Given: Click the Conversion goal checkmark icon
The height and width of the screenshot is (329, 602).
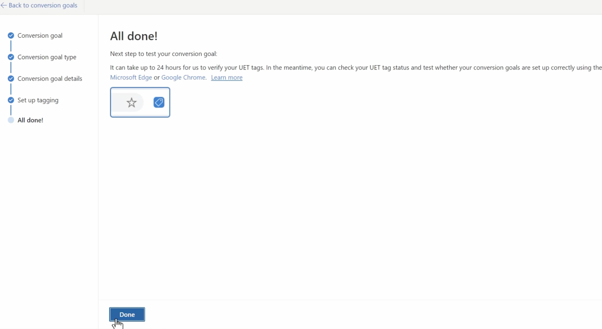Looking at the screenshot, I should pyautogui.click(x=11, y=36).
